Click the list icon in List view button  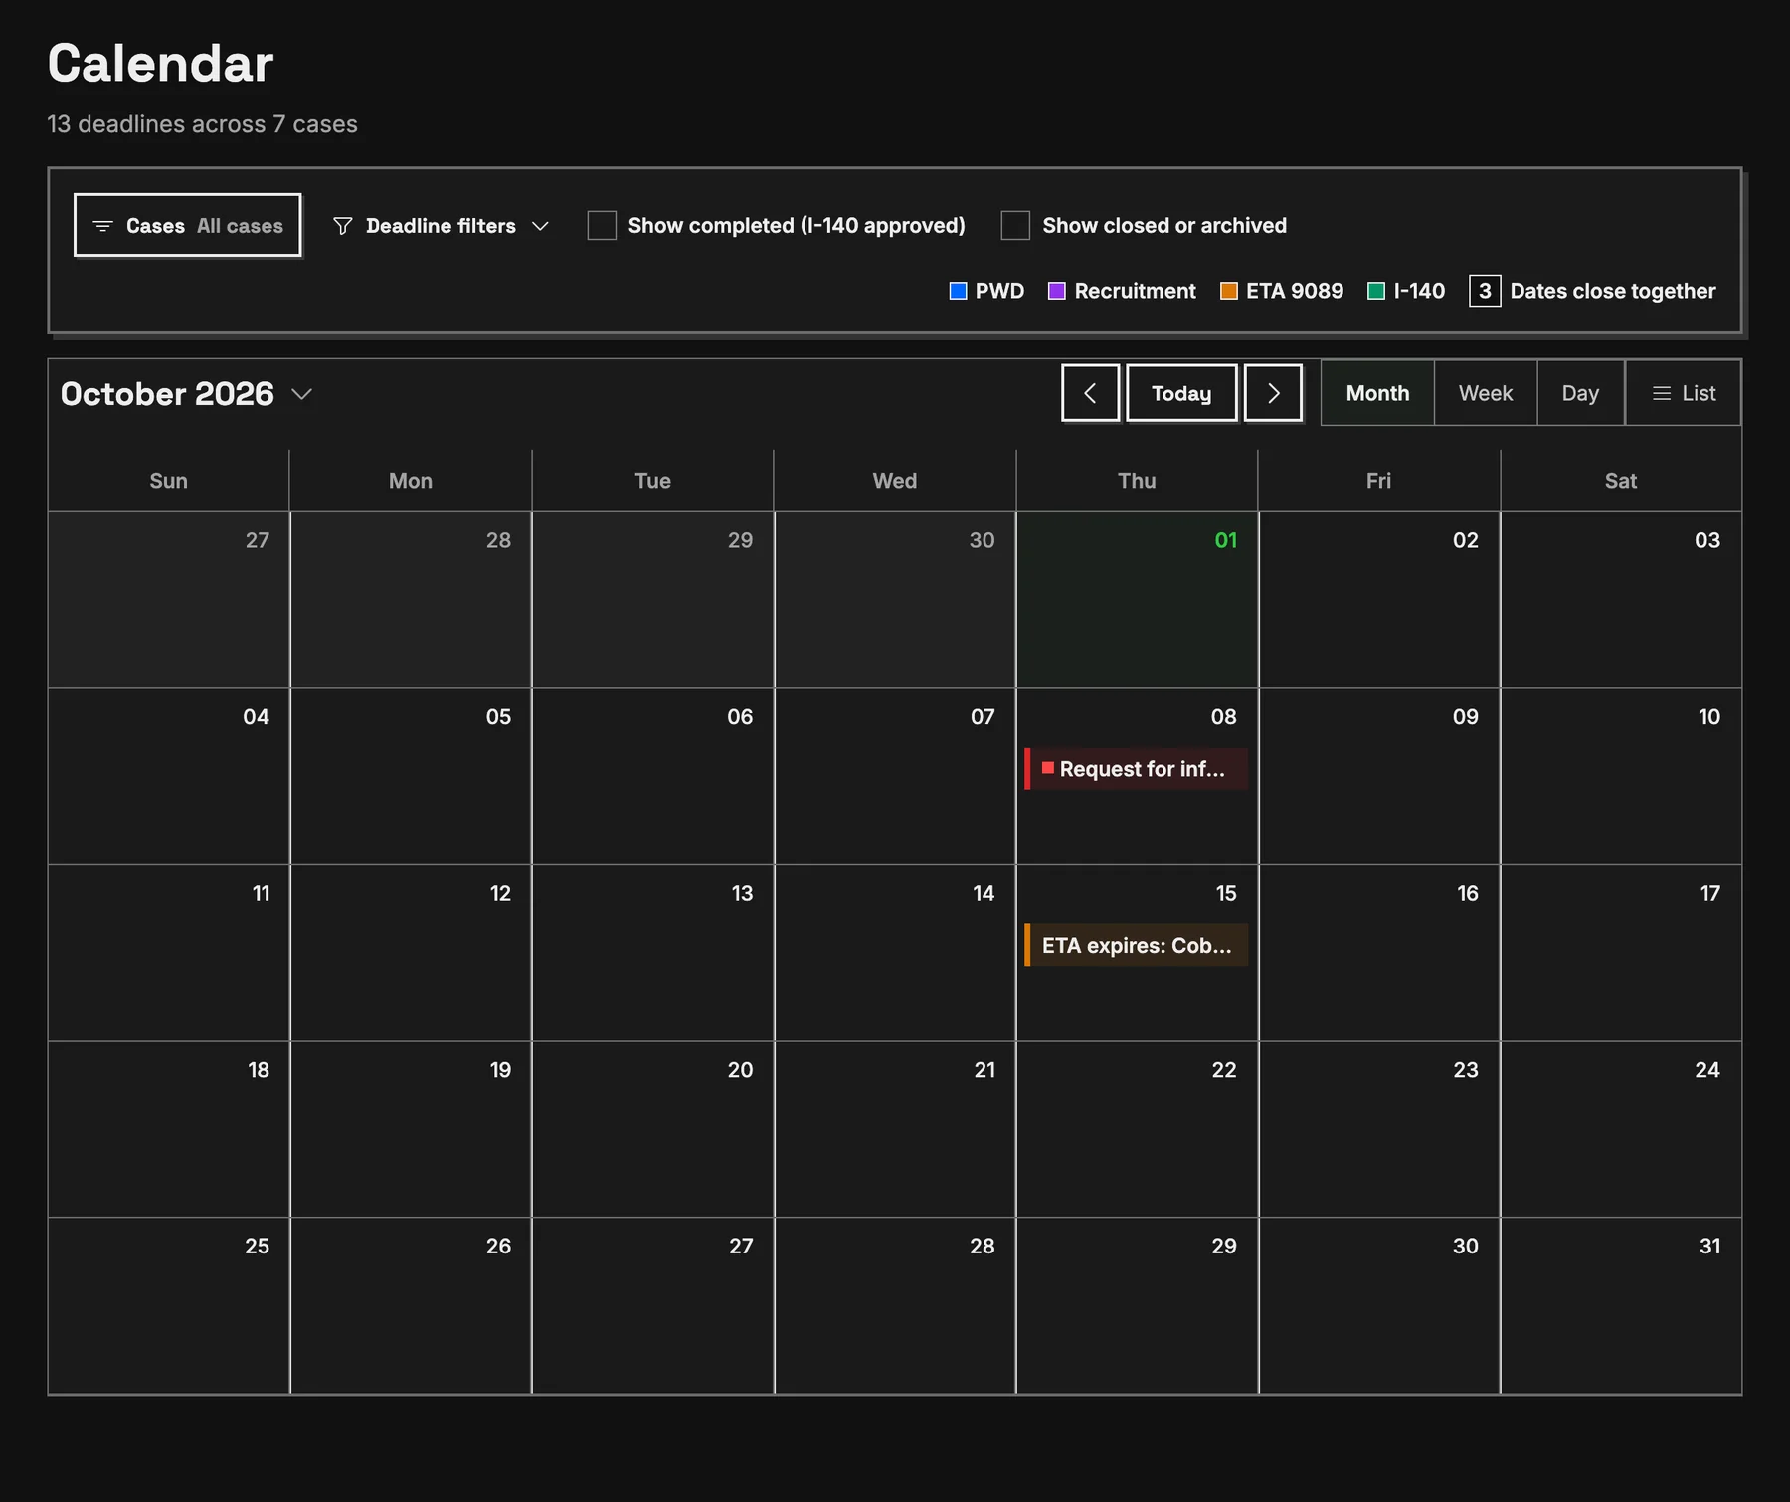point(1661,393)
